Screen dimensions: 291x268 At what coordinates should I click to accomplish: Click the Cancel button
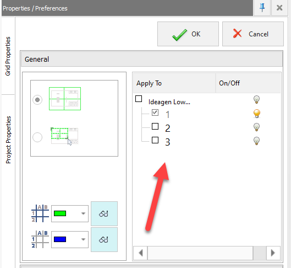click(253, 34)
